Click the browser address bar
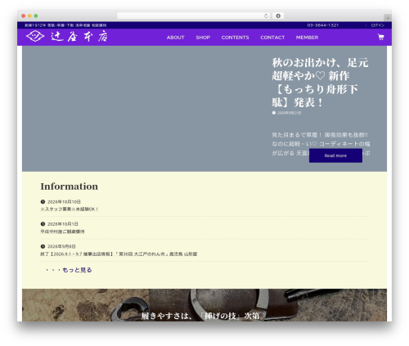 194,16
